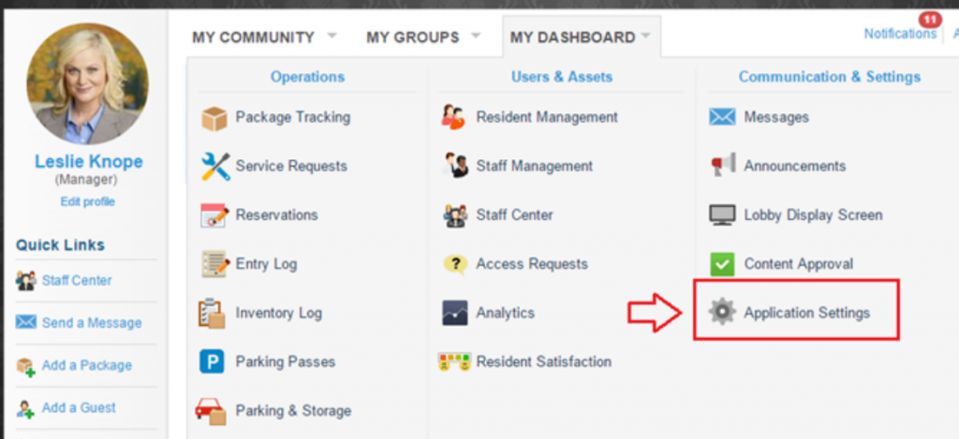Viewport: 959px width, 439px height.
Task: Open the Announcements megaphone icon
Action: click(722, 167)
